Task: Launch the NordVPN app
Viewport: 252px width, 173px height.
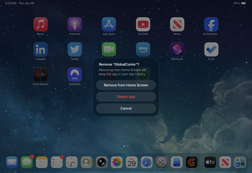Action: pyautogui.click(x=75, y=75)
